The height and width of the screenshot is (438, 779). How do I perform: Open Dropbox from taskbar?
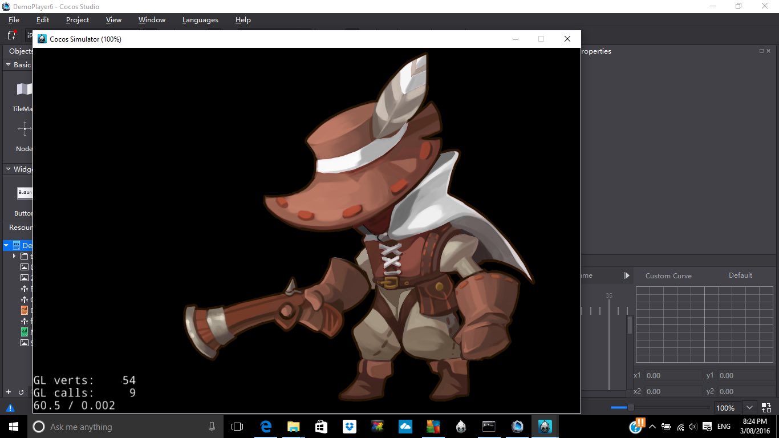coord(350,427)
